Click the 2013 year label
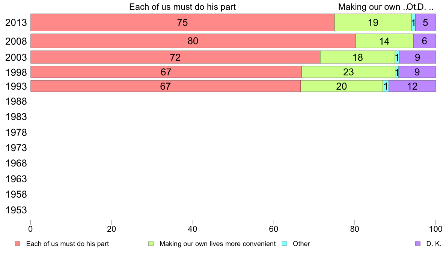 (16, 23)
